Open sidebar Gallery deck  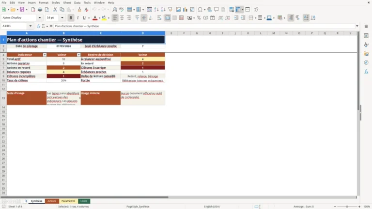pyautogui.click(x=366, y=54)
